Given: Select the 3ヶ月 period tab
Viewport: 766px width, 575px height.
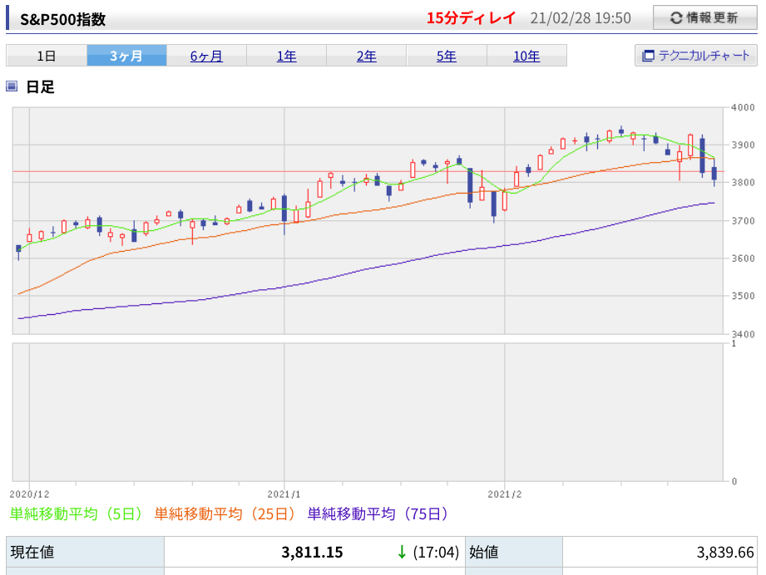Looking at the screenshot, I should point(126,56).
